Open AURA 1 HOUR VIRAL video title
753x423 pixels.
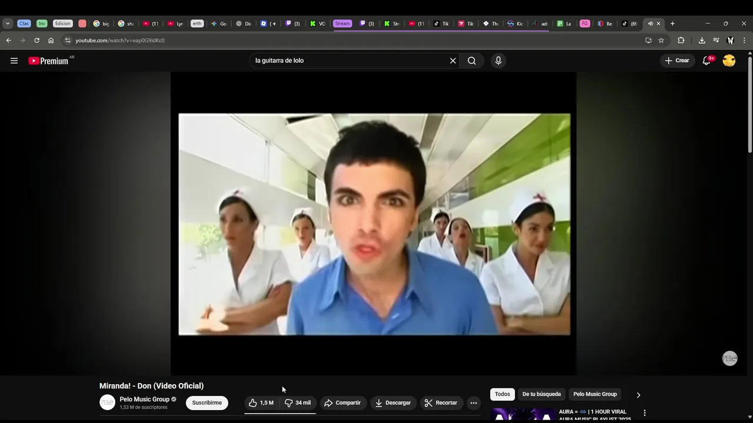click(595, 415)
